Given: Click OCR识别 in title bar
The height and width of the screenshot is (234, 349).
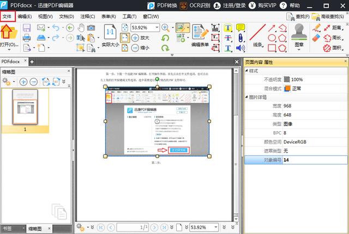Looking at the screenshot, I should pyautogui.click(x=195, y=5).
